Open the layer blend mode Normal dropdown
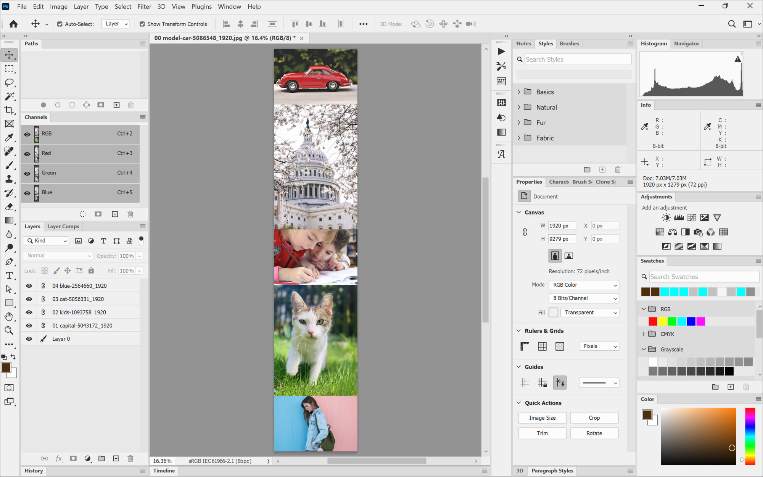Viewport: 763px width, 477px height. coord(59,256)
